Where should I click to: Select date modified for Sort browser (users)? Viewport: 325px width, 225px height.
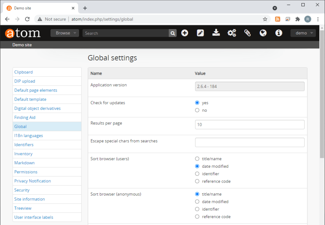point(197,166)
